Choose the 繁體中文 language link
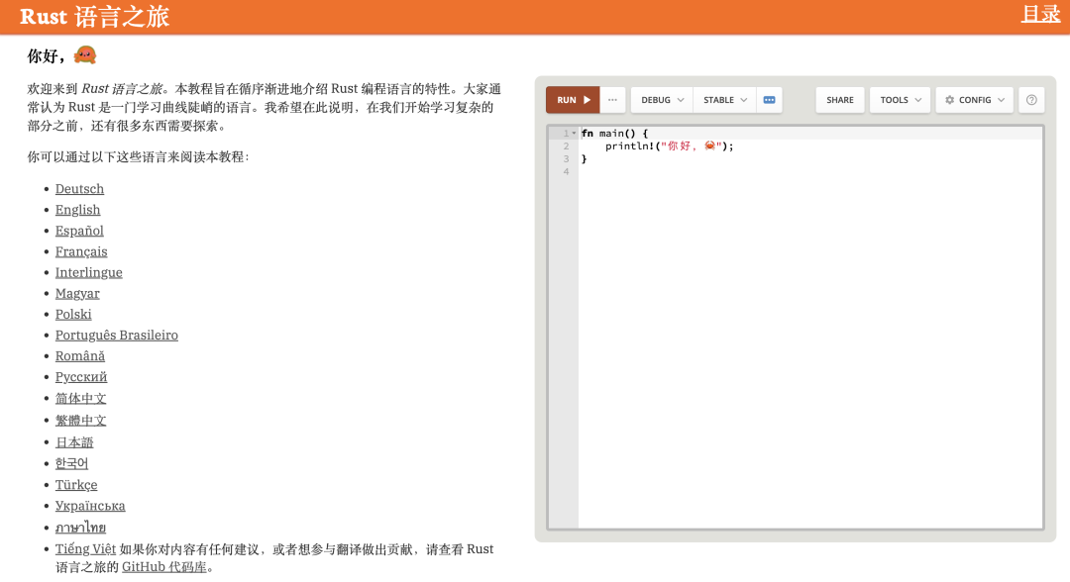Screen dimensions: 1070x582 click(80, 421)
